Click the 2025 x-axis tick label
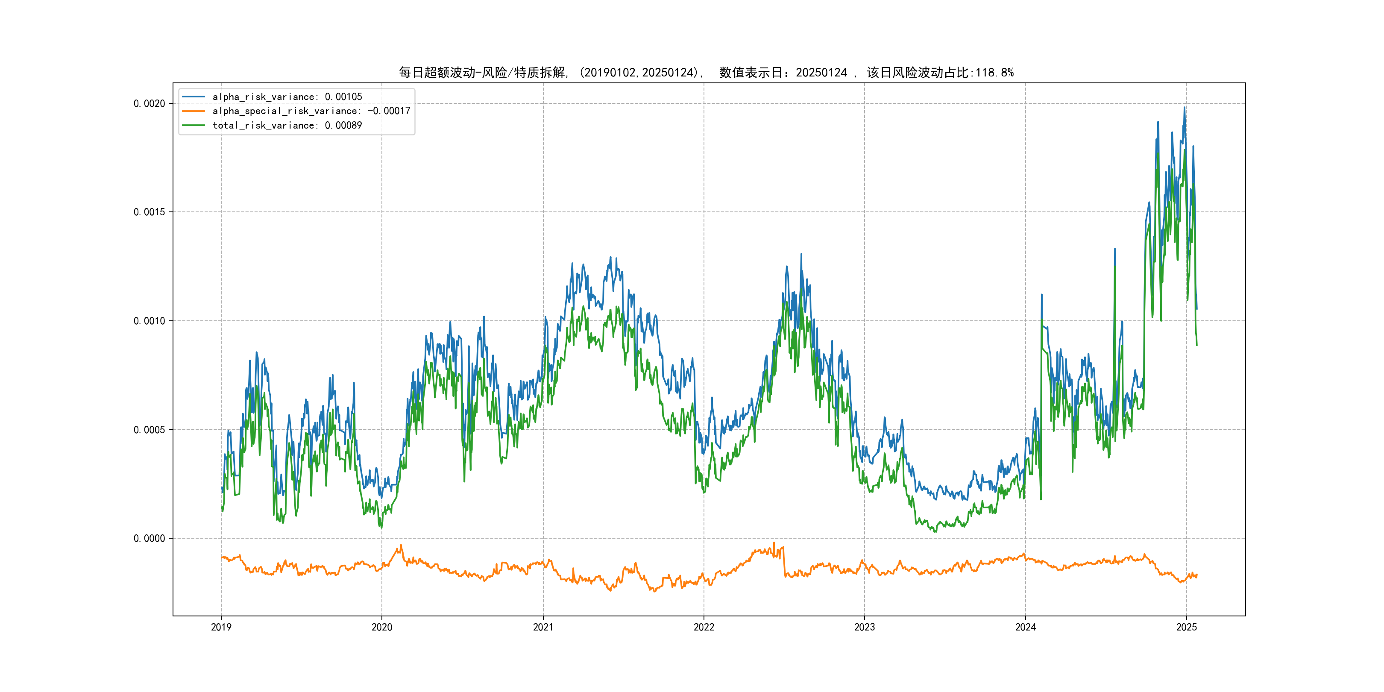Image resolution: width=1384 pixels, height=692 pixels. pyautogui.click(x=1186, y=627)
